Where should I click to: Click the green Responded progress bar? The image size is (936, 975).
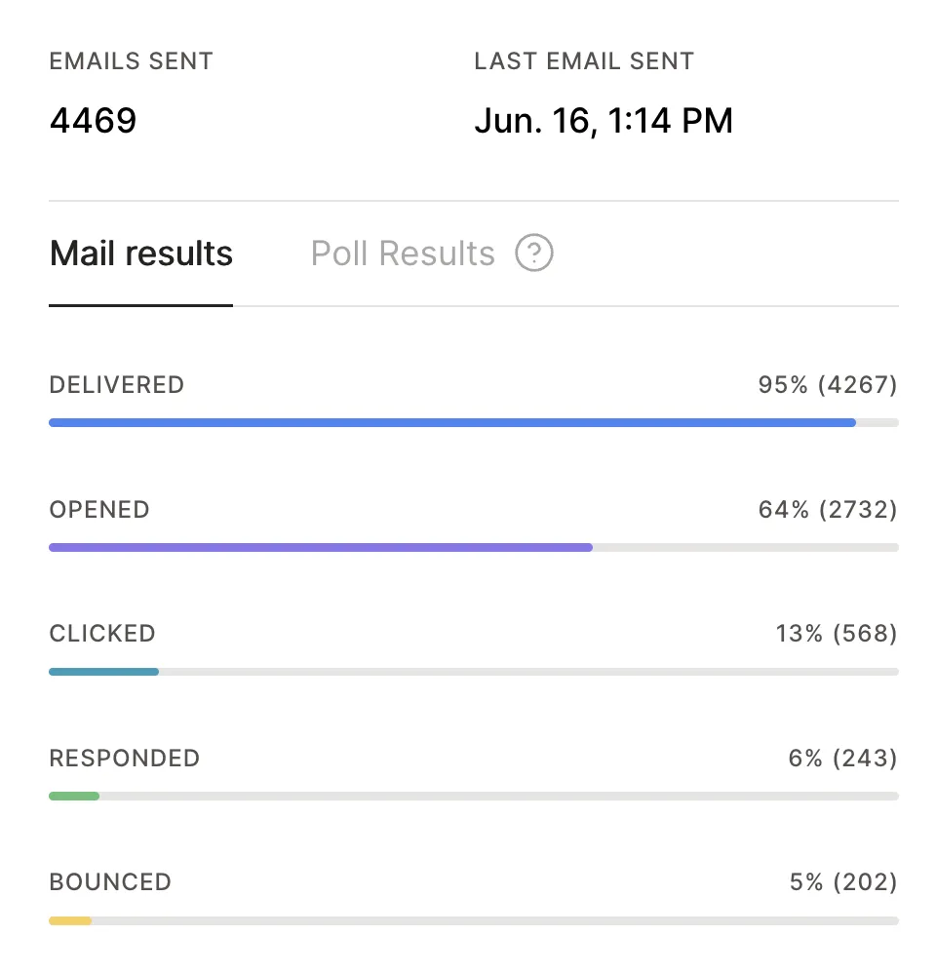[x=473, y=796]
